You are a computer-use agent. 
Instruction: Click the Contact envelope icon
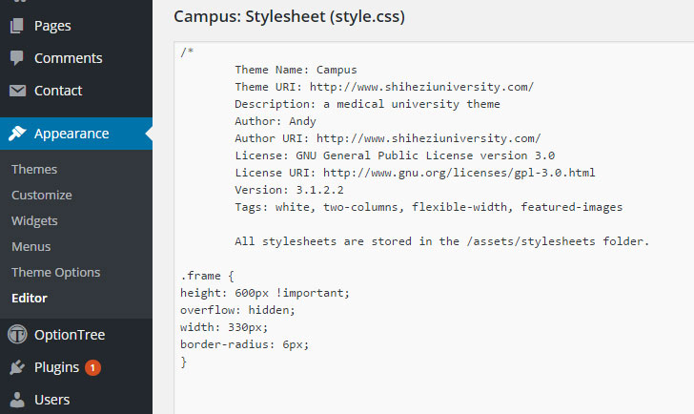pyautogui.click(x=17, y=91)
